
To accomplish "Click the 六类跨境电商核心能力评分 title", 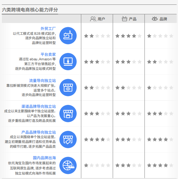I will (x=30, y=10).
